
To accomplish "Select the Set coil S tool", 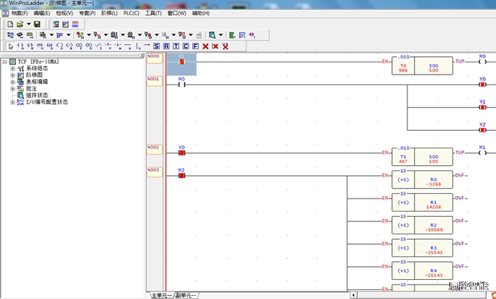I will point(156,46).
